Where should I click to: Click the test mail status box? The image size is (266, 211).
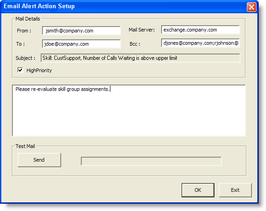[x=151, y=161]
